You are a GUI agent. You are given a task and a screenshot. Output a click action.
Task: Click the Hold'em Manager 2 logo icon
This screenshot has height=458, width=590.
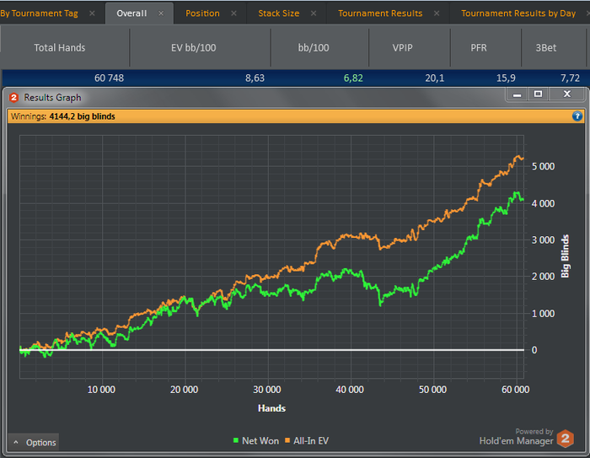[x=565, y=439]
